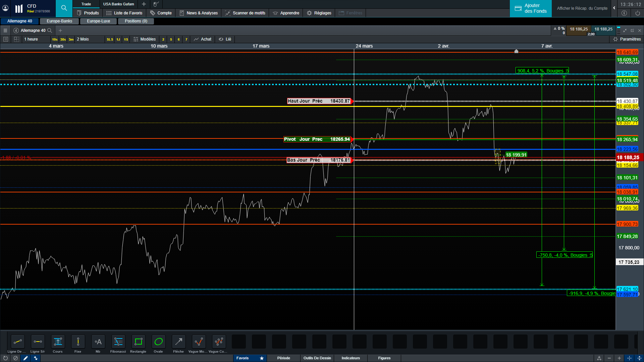This screenshot has width=644, height=362.
Task: Toggle the Lié eye link option
Action: tap(225, 39)
